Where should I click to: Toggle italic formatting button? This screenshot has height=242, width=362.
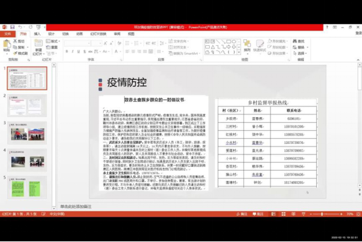pyautogui.click(x=73, y=51)
